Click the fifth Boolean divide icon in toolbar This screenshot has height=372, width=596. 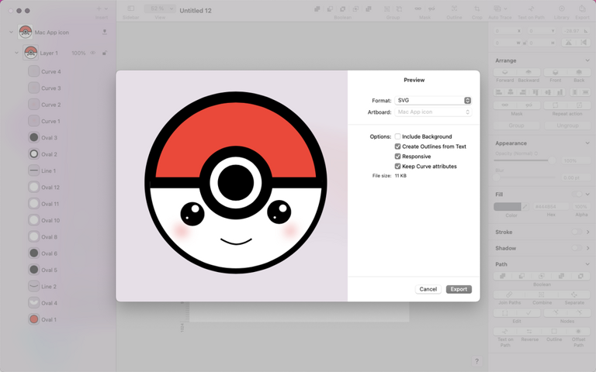click(369, 9)
